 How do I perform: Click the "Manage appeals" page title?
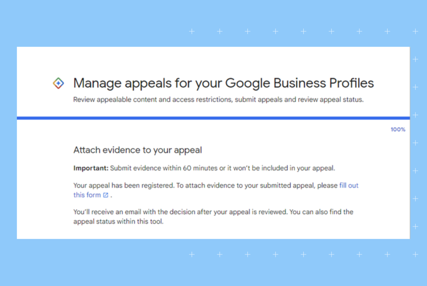(x=224, y=83)
